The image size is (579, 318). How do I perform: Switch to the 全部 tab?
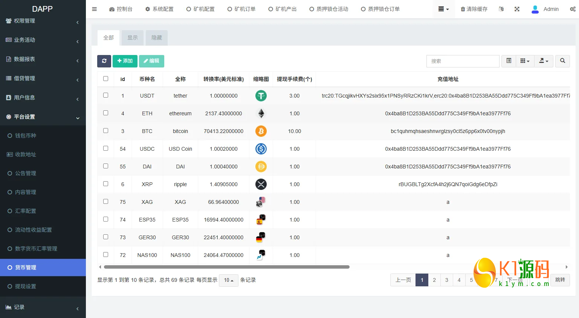tap(108, 38)
